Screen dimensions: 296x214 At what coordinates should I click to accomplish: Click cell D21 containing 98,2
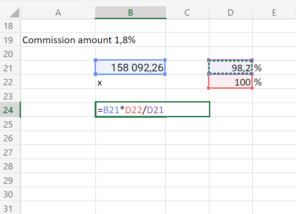230,67
